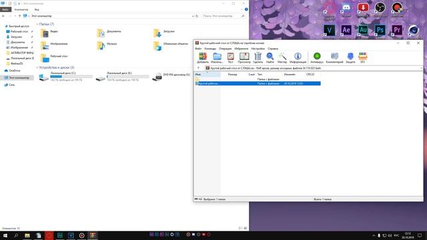This screenshot has width=427, height=240.
Task: Sort by the Изменён column header
Action: (290, 74)
